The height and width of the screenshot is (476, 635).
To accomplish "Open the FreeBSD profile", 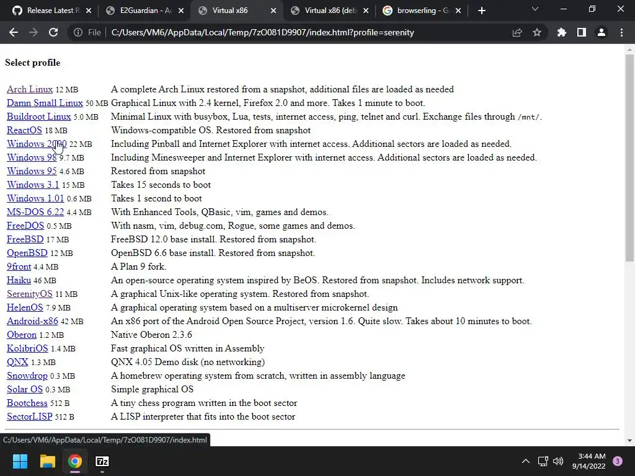I will coord(25,240).
